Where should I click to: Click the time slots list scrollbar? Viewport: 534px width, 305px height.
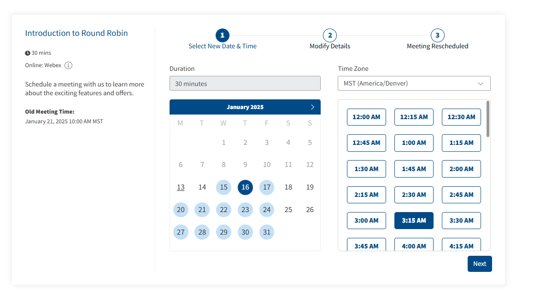488,119
